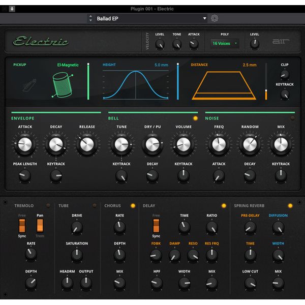Click the Envelope Decay knob

click(x=56, y=144)
